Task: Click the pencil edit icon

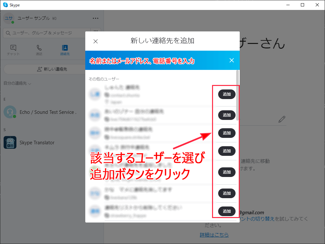Action: point(282,120)
